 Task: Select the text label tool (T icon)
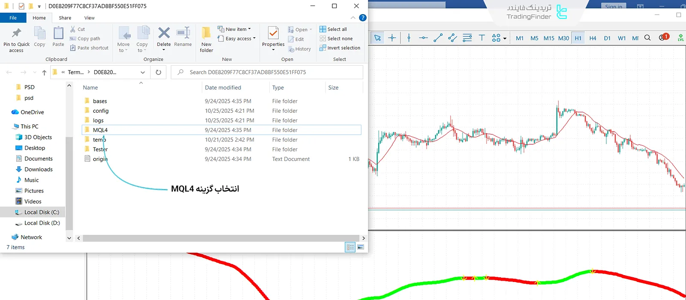pos(482,38)
